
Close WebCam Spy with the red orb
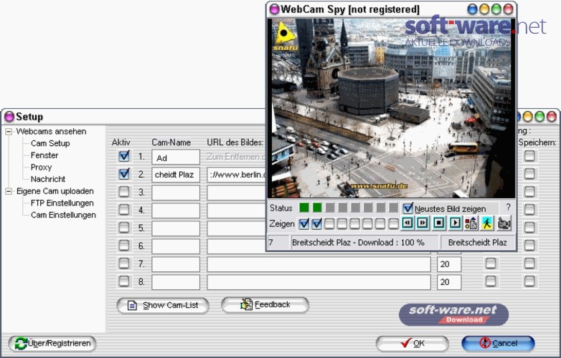tap(508, 9)
